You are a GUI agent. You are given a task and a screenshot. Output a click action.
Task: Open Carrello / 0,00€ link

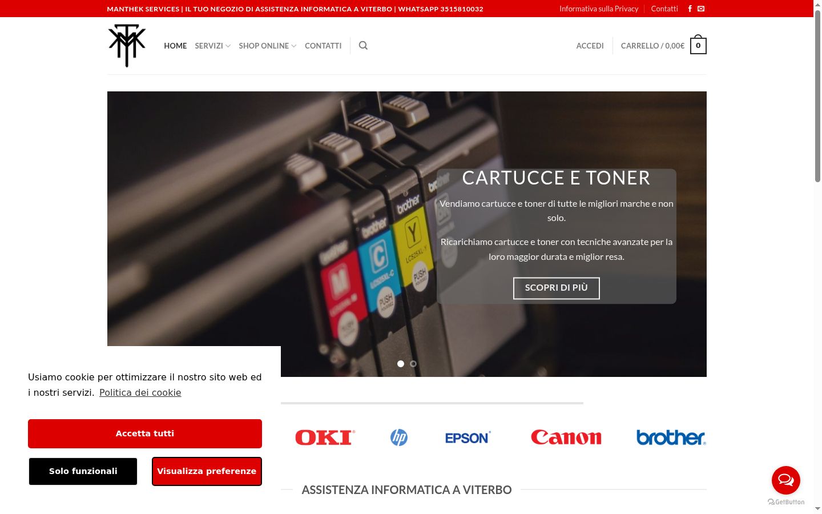click(652, 46)
